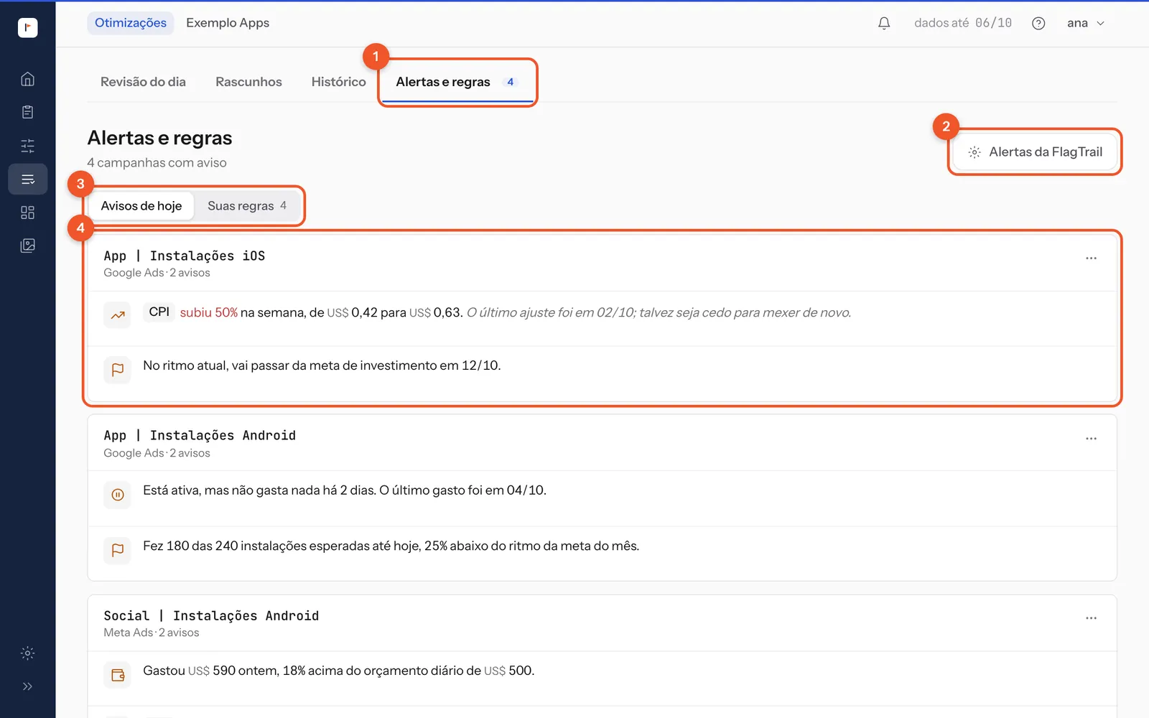Select the Avisos de hoje segment
The image size is (1149, 718).
click(141, 206)
